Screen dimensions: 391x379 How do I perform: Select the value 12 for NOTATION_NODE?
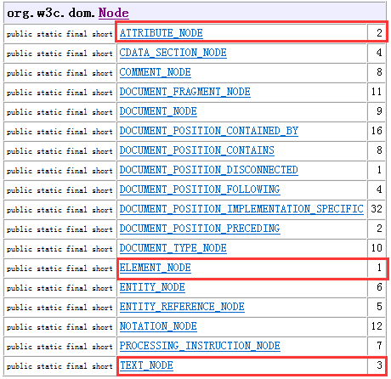pos(377,326)
